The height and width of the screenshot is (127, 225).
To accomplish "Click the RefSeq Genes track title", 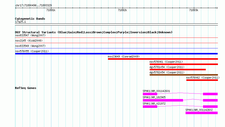I will pyautogui.click(x=26, y=88).
